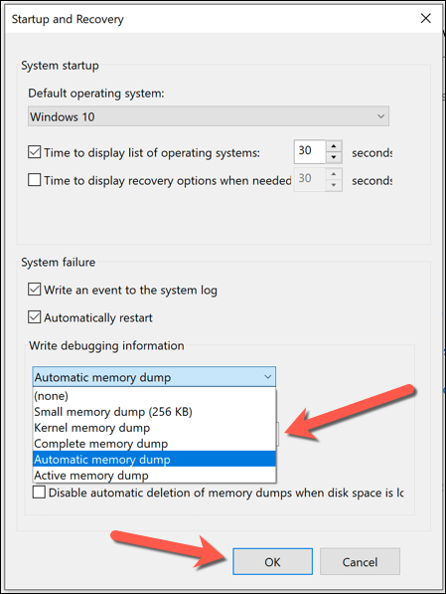Choose 'Kernel memory dump' option
The image size is (446, 594).
(154, 428)
